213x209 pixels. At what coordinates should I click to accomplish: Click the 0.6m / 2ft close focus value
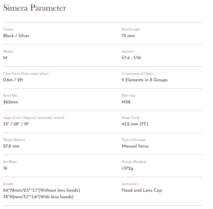click(13, 80)
